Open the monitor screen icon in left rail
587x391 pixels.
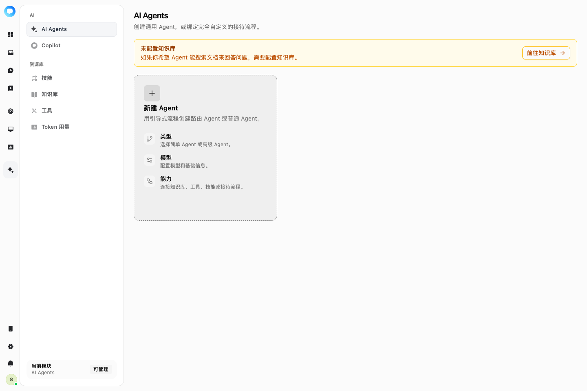[x=11, y=129]
